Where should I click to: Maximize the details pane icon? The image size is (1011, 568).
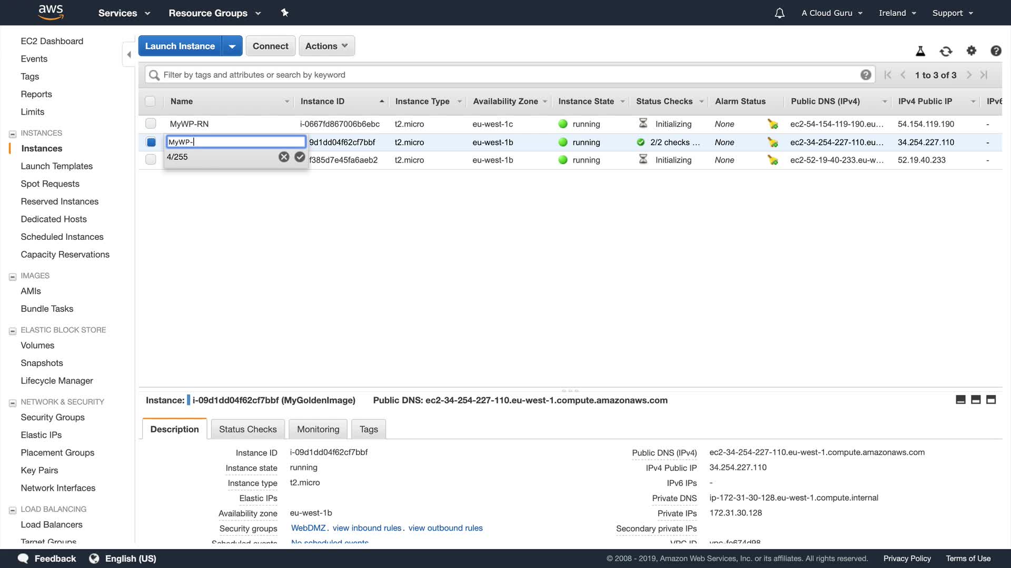pyautogui.click(x=990, y=400)
